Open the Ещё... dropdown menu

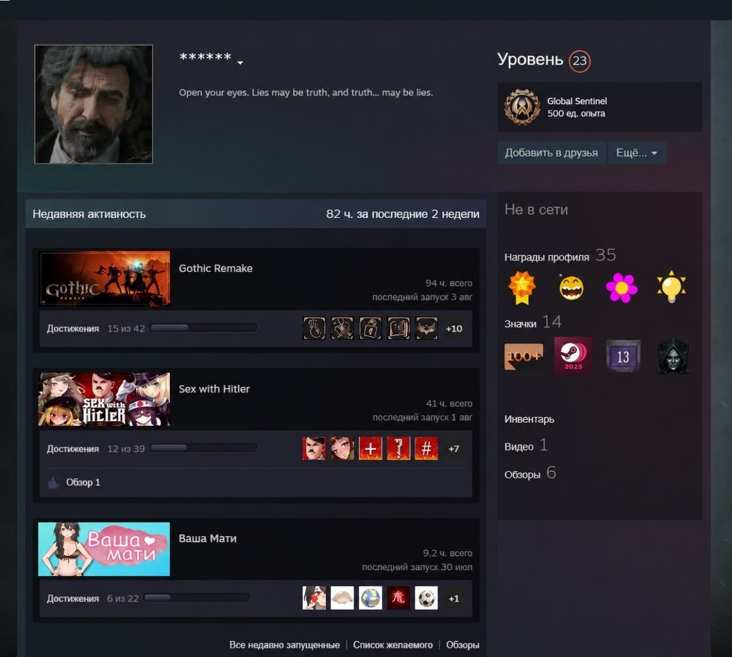[637, 153]
